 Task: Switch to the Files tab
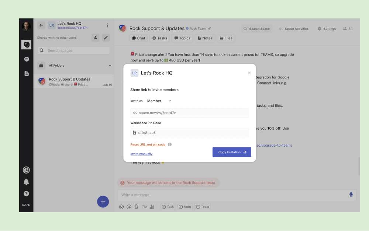pos(226,38)
